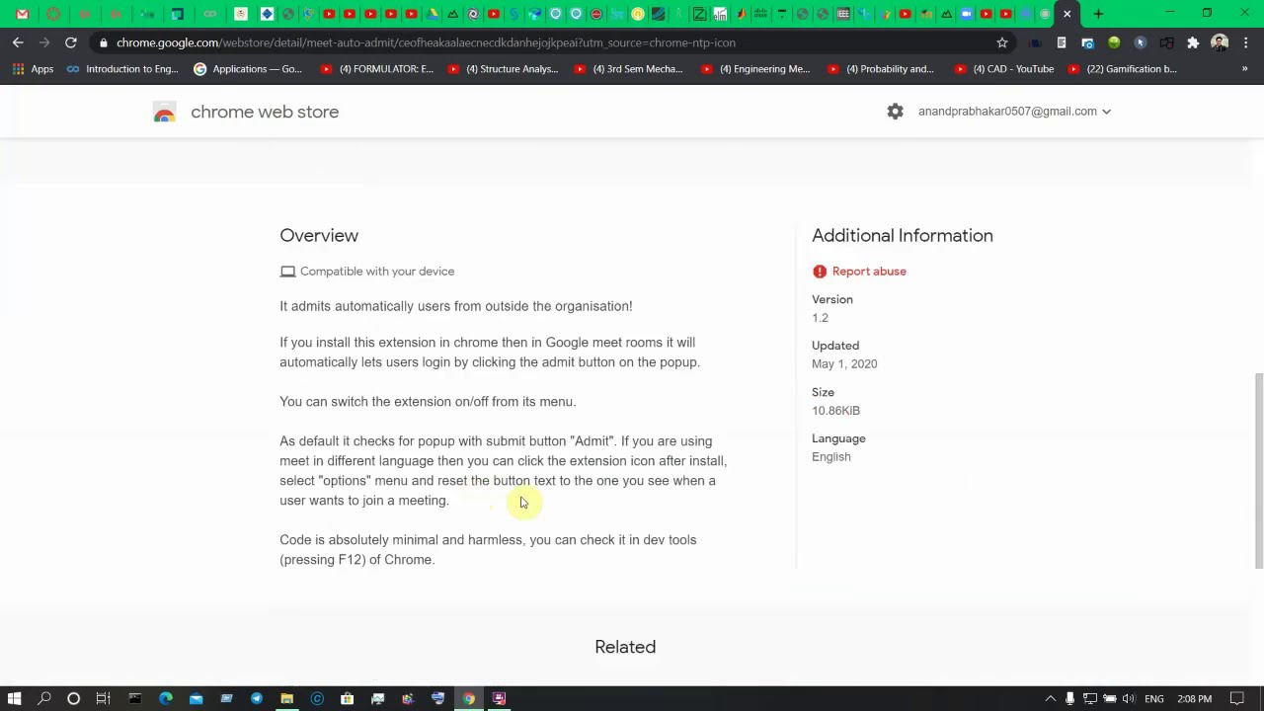
Task: Open the Windows Start menu
Action: [14, 698]
